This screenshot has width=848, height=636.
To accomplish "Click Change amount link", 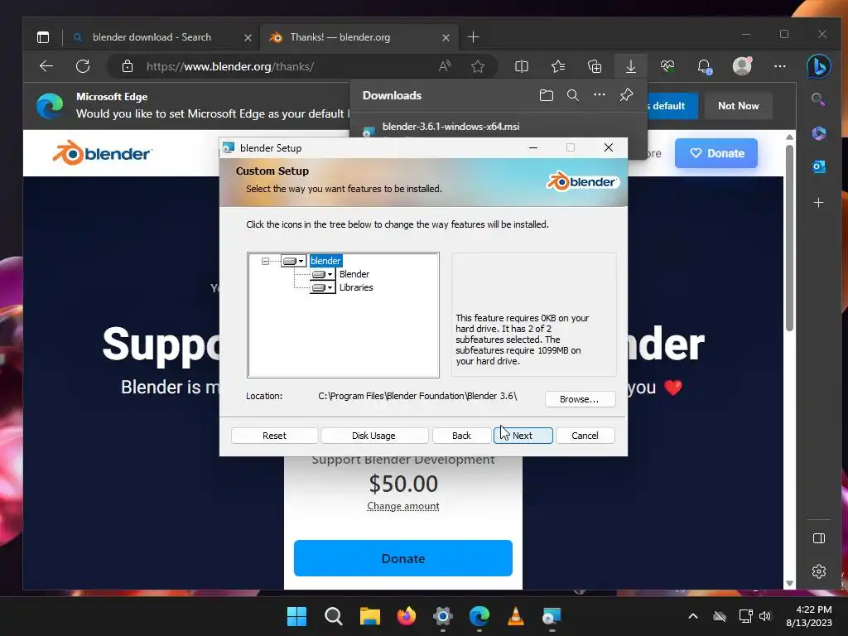I will pos(403,506).
